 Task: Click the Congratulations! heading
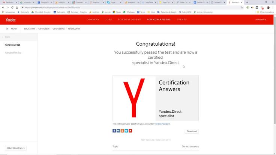(156, 44)
